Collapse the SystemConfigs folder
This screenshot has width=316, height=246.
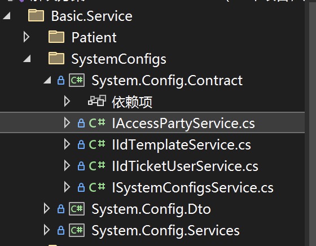(x=27, y=59)
